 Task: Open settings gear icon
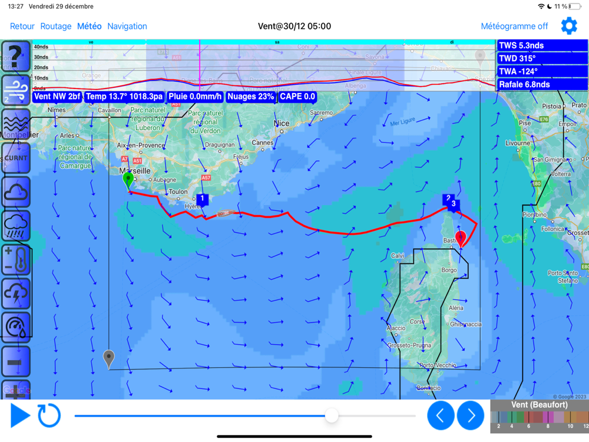pyautogui.click(x=569, y=26)
